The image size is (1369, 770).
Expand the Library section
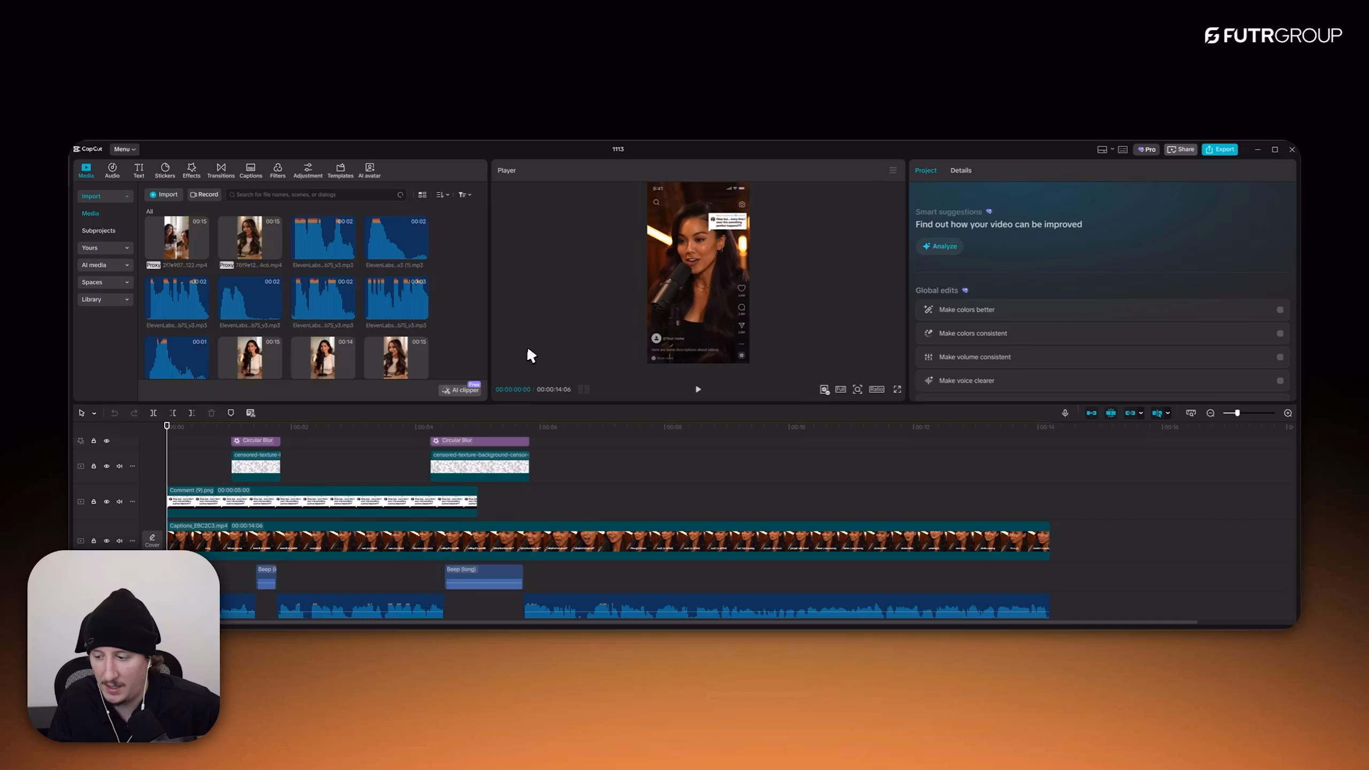(105, 299)
